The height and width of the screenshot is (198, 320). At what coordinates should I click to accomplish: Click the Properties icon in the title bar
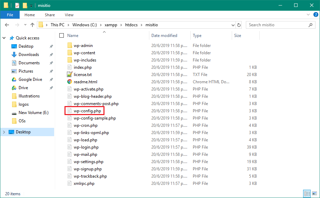coord(17,5)
